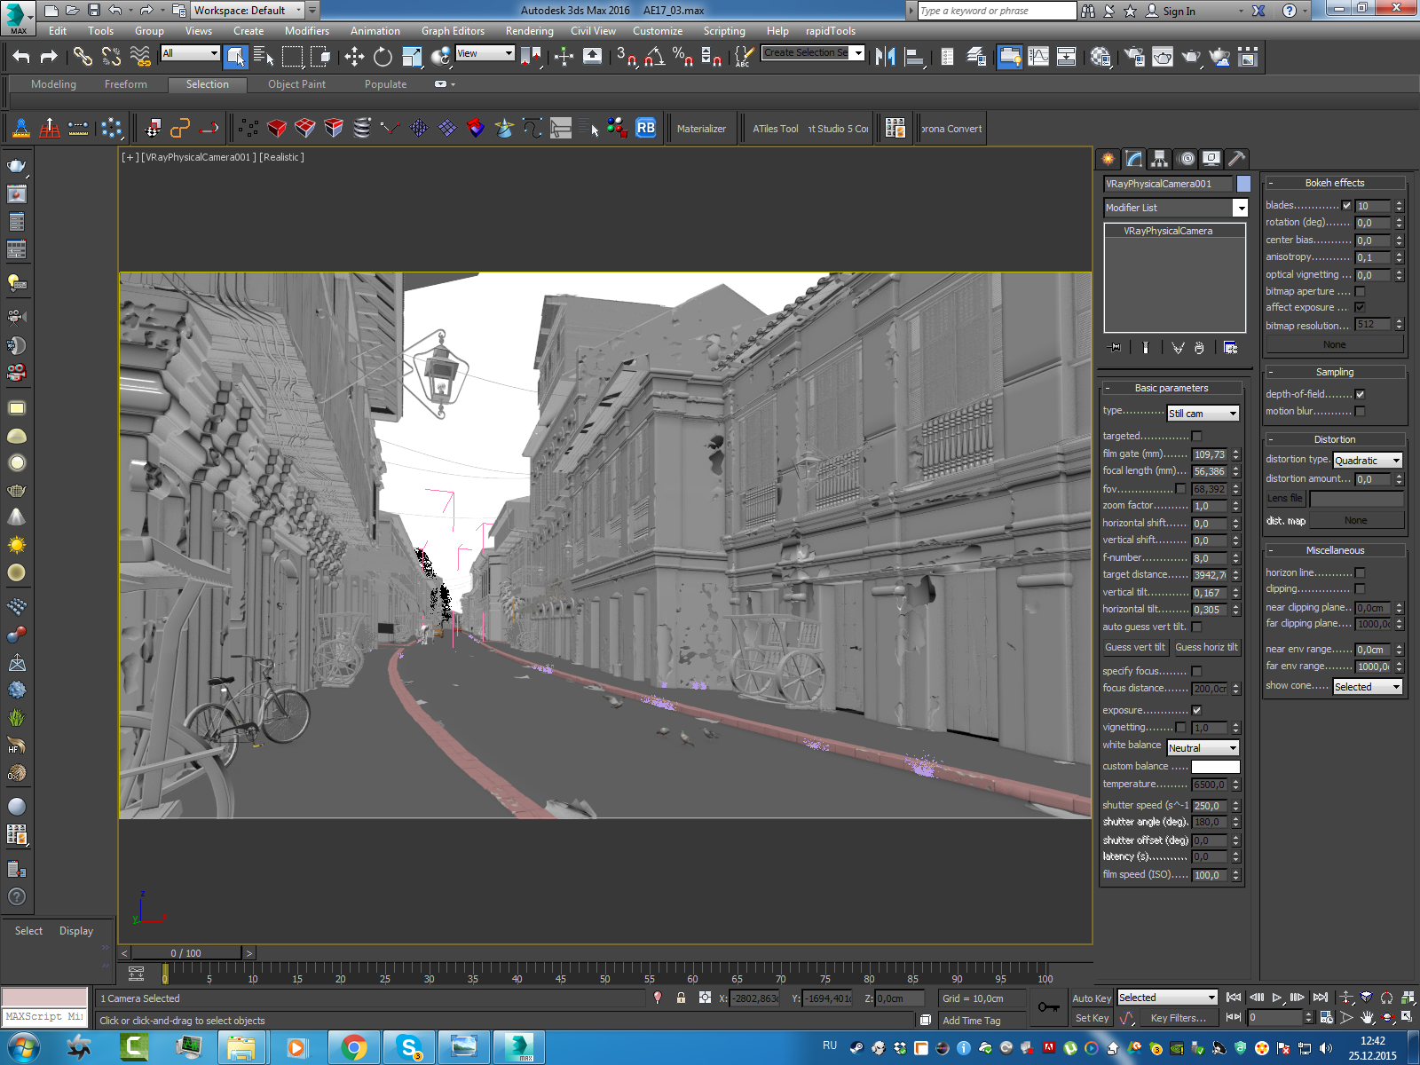
Task: Switch to the Freeform ribbon tab
Action: click(x=126, y=84)
